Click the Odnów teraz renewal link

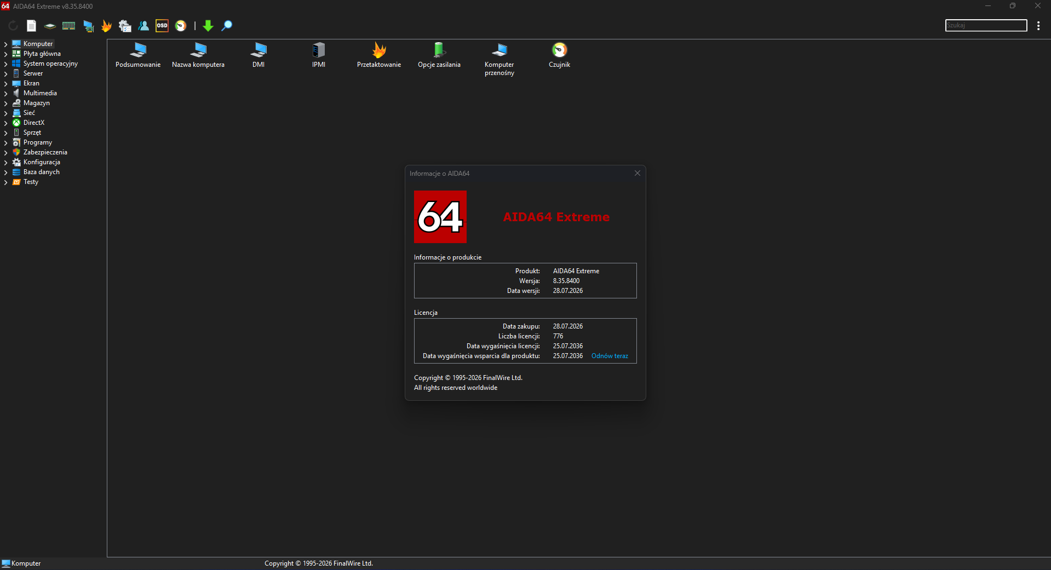610,356
